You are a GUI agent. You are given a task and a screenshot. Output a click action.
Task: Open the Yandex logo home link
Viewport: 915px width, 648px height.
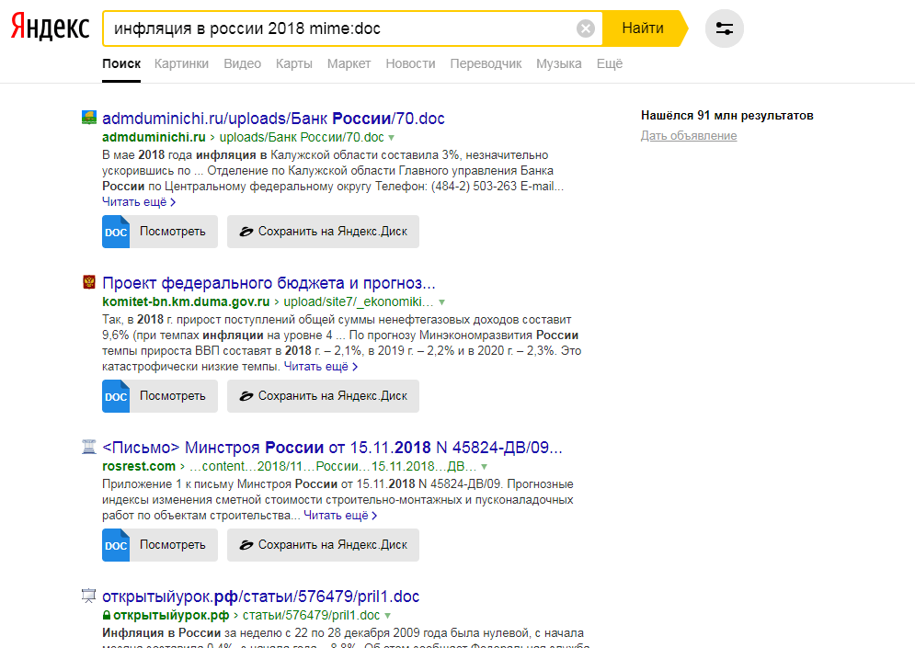51,28
